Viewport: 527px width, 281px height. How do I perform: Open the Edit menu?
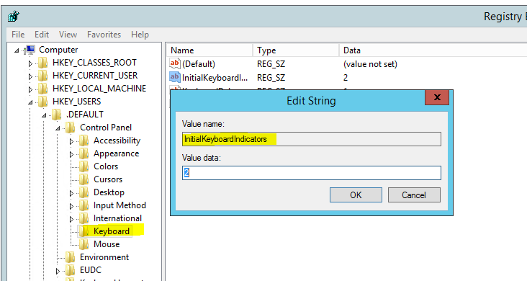pos(42,35)
